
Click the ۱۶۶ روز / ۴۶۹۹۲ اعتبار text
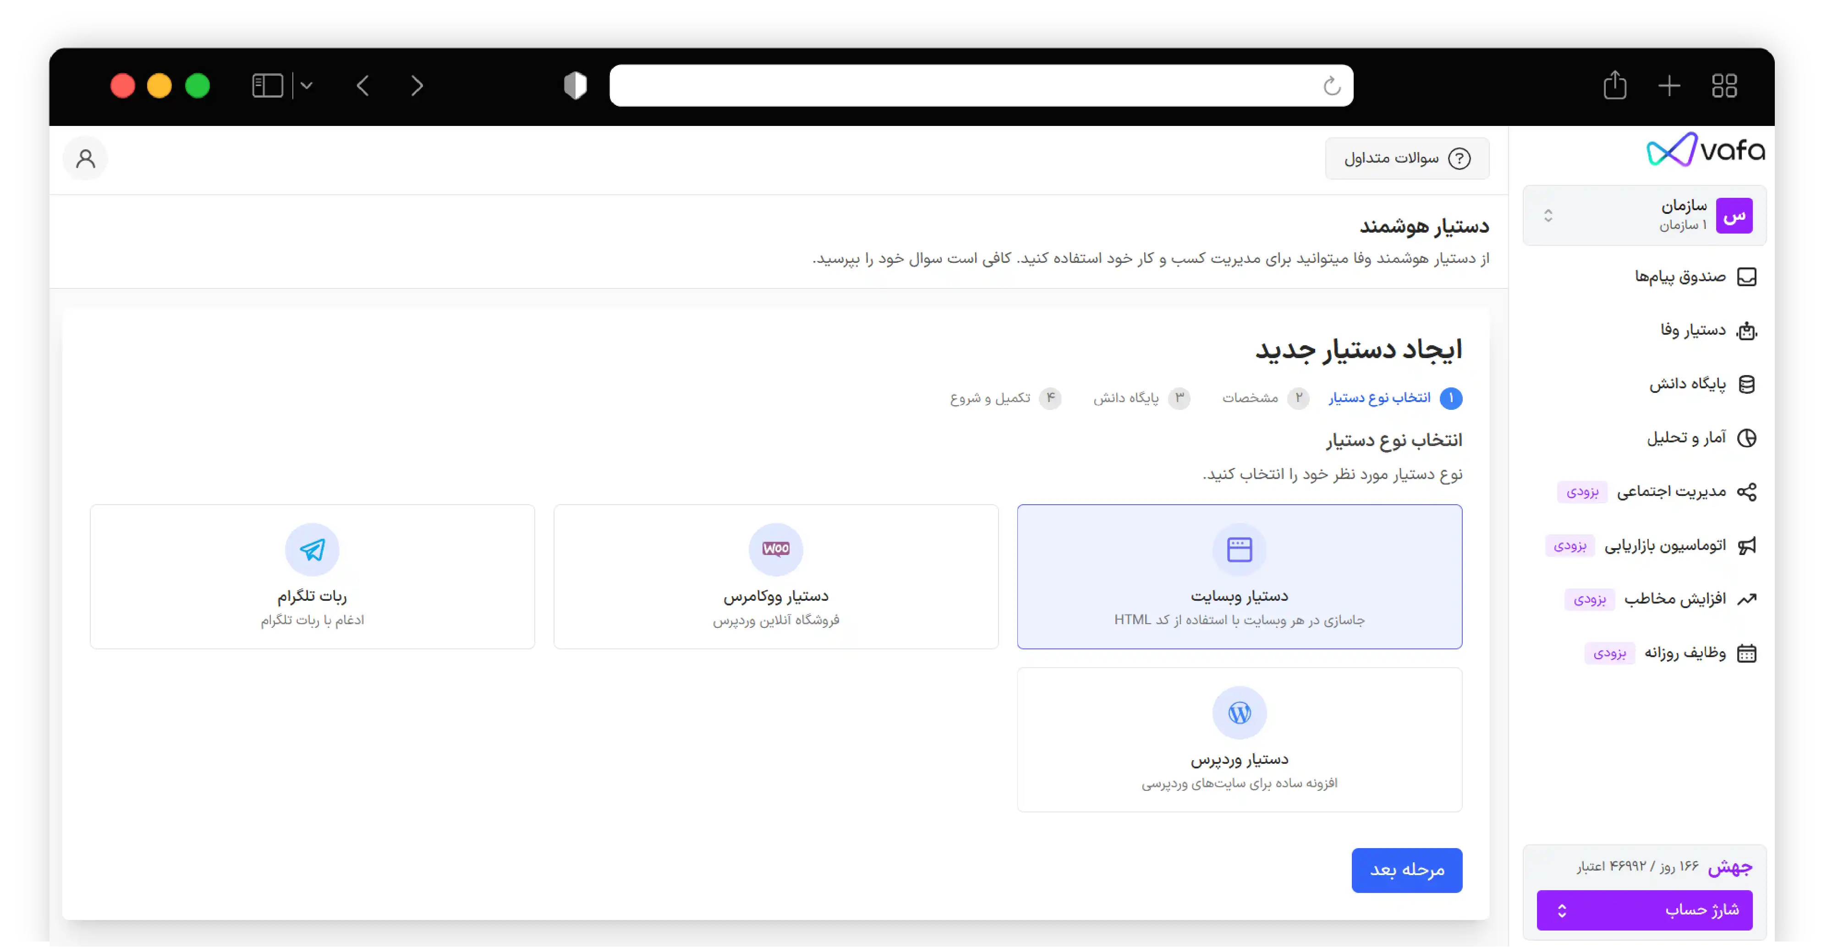coord(1637,867)
